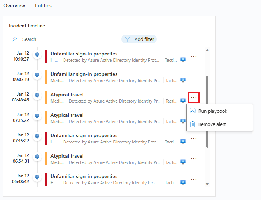Viewport: 261px width, 200px height.
Task: Click the monitor icon on 09:03:19 alert
Action: (x=183, y=80)
